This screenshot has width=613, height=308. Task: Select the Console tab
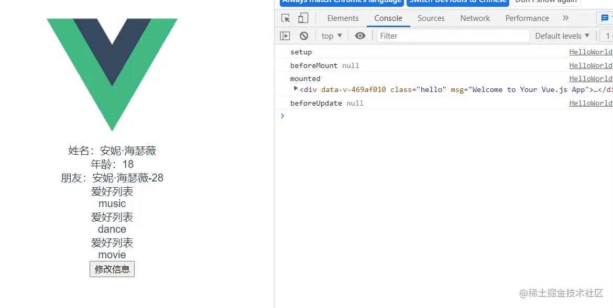pos(388,18)
